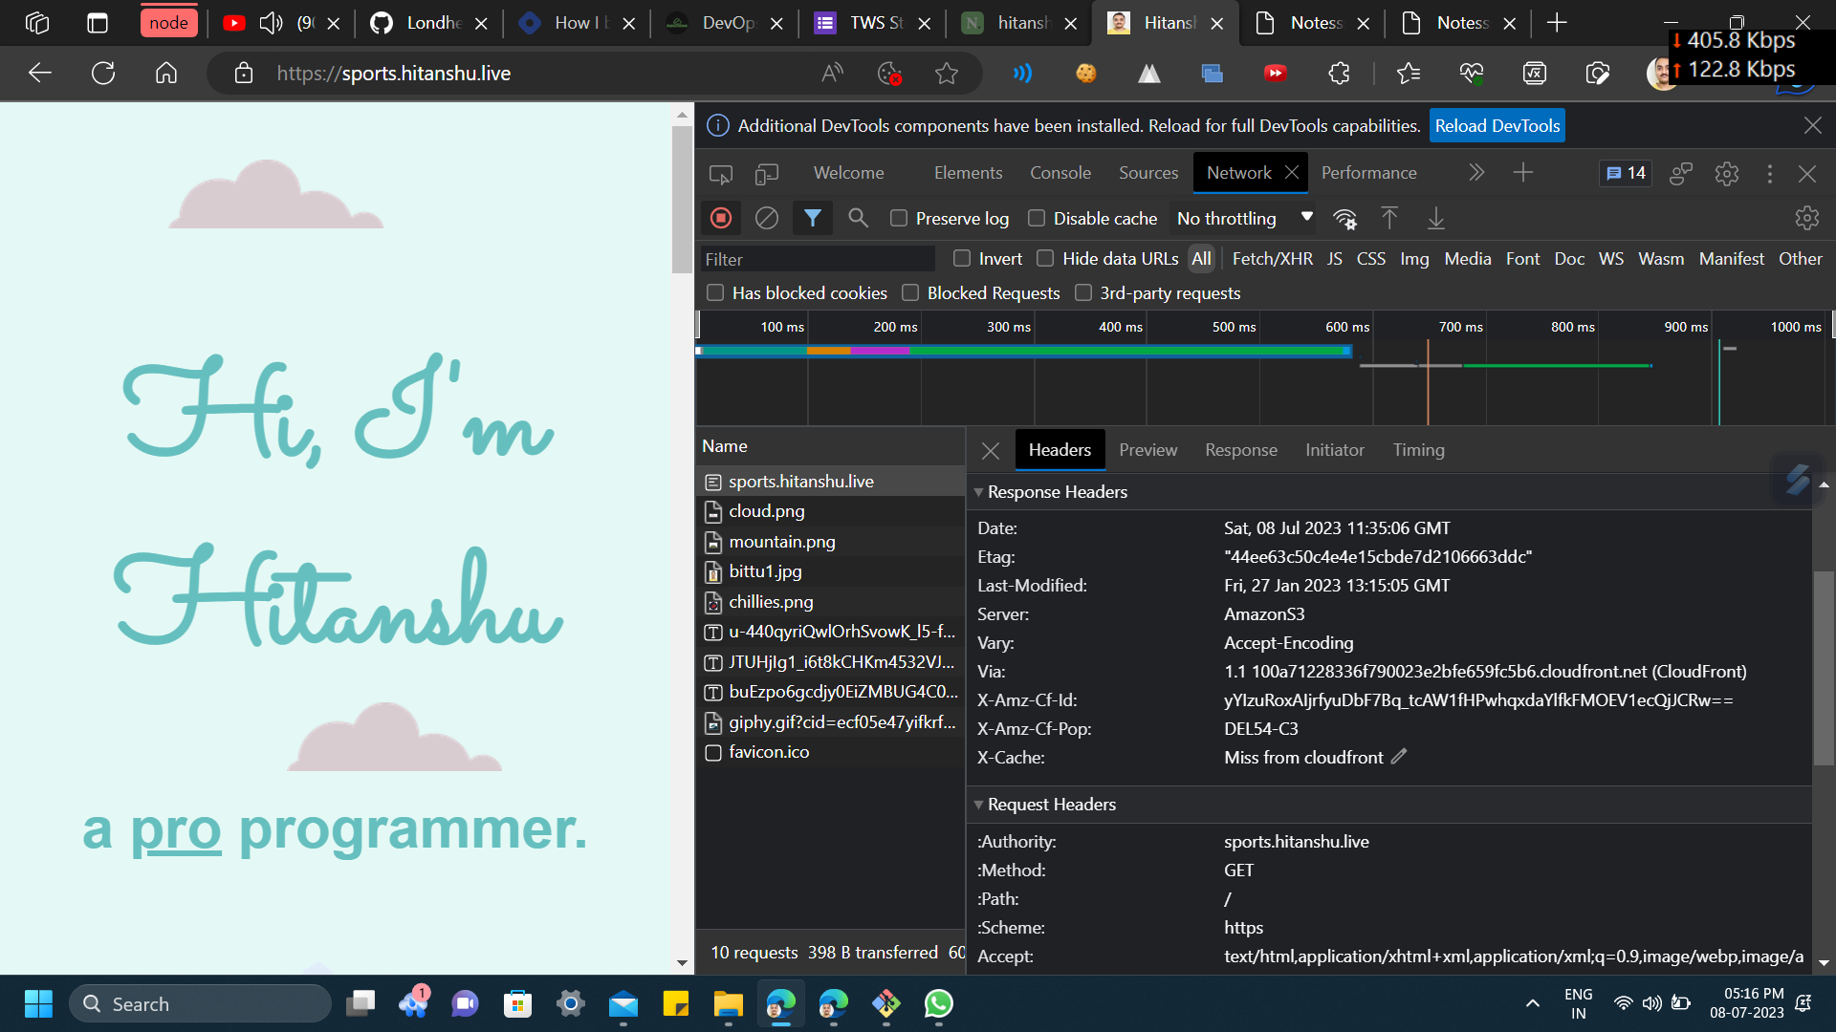Click the record network log button
This screenshot has height=1032, width=1836.
721,219
